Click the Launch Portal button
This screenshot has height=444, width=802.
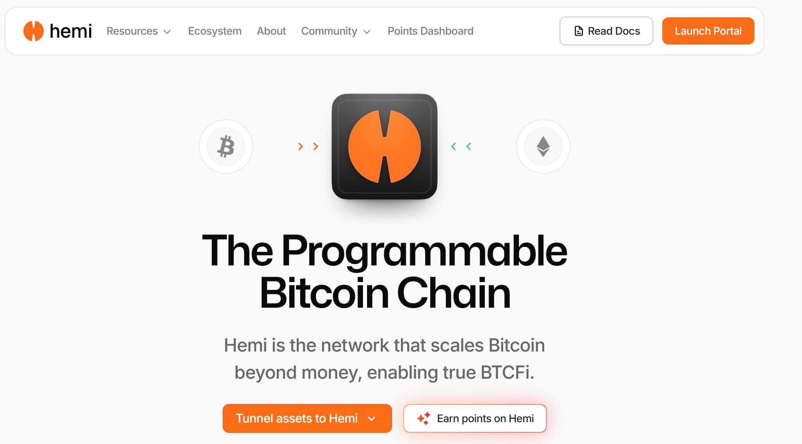point(708,31)
